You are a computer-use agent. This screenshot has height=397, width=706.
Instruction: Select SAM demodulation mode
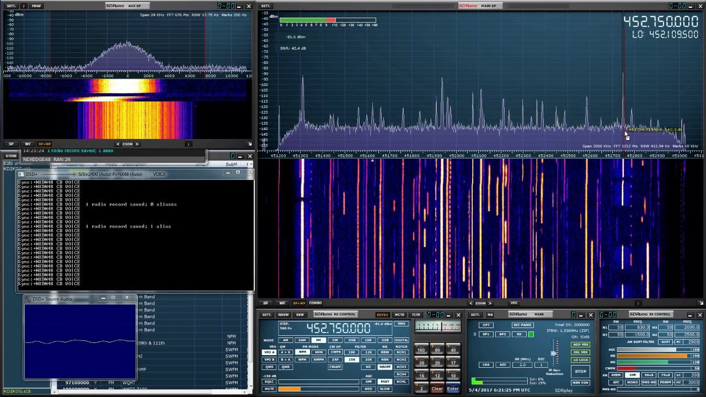tap(302, 340)
